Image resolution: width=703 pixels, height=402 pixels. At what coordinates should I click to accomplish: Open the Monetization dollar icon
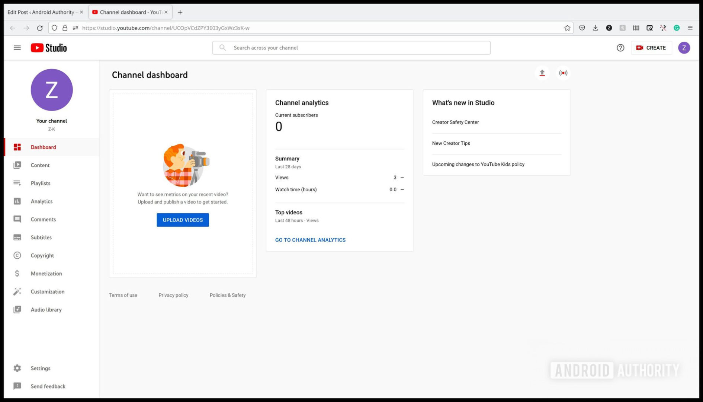17,274
